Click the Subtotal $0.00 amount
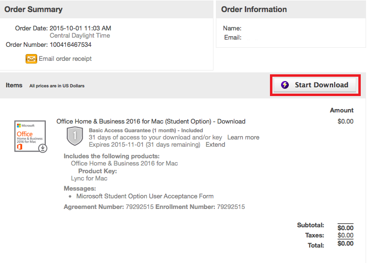This screenshot has height=263, width=368. (x=345, y=228)
